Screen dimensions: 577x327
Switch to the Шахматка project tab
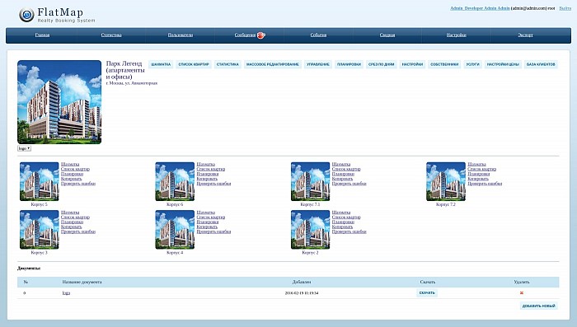click(161, 64)
